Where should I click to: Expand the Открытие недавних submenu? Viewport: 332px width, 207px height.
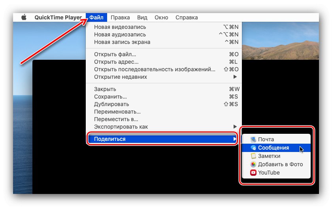point(164,77)
